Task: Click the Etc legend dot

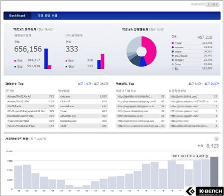Action: pos(173,68)
